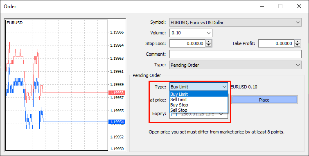
Task: Increase Take Profit with up arrow
Action: tap(298, 42)
